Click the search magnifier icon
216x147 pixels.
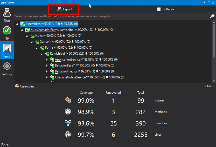point(212,16)
